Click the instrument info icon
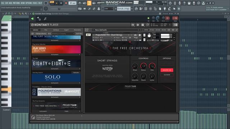 point(140,35)
